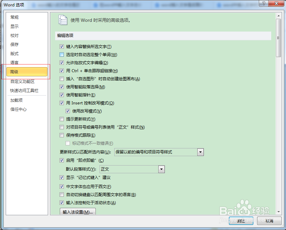The image size is (286, 230).
Task: Click the advanced options document icon
Action: 63,20
